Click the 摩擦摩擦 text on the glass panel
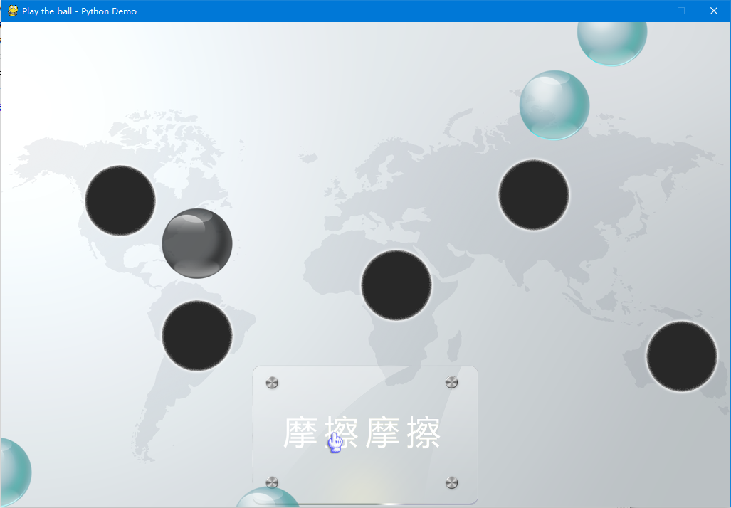The width and height of the screenshot is (731, 508). point(362,433)
